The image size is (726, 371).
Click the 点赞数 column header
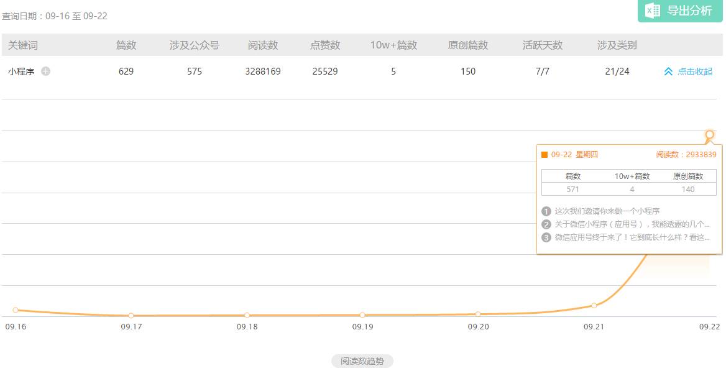click(x=325, y=45)
